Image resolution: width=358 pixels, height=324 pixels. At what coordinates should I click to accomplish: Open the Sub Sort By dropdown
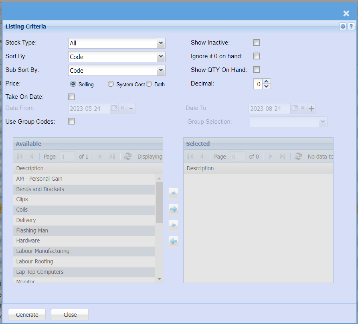pos(161,70)
